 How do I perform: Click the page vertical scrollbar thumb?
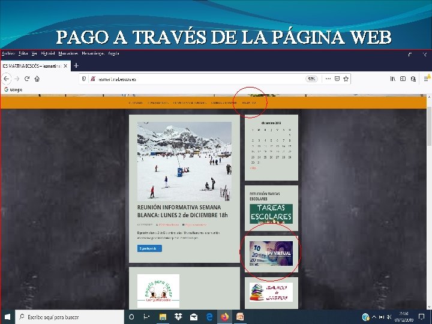click(429, 126)
